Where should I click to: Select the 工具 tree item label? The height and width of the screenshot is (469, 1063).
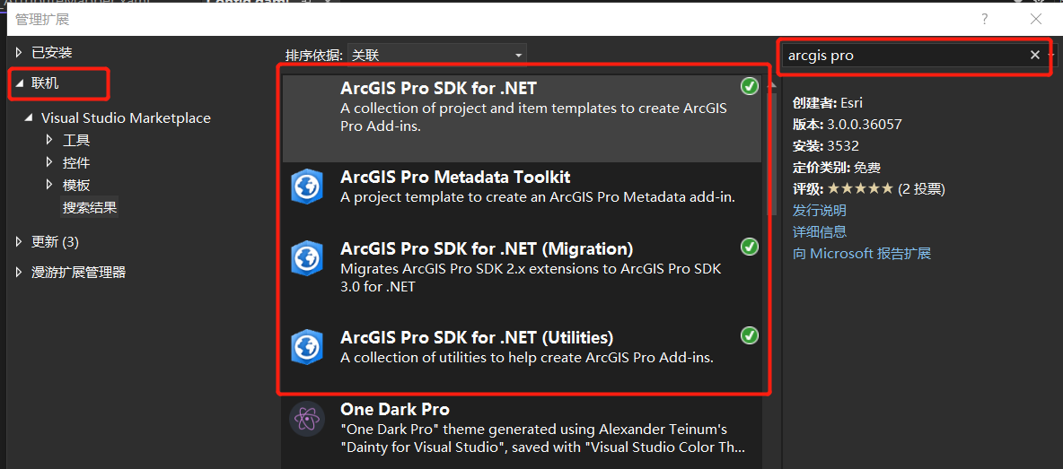(76, 140)
